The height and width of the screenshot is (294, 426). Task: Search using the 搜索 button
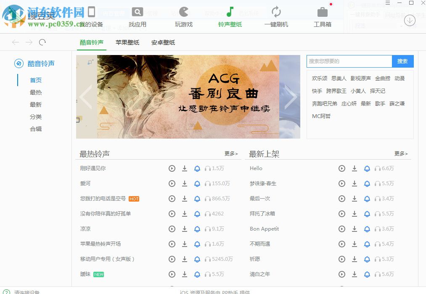tap(402, 61)
